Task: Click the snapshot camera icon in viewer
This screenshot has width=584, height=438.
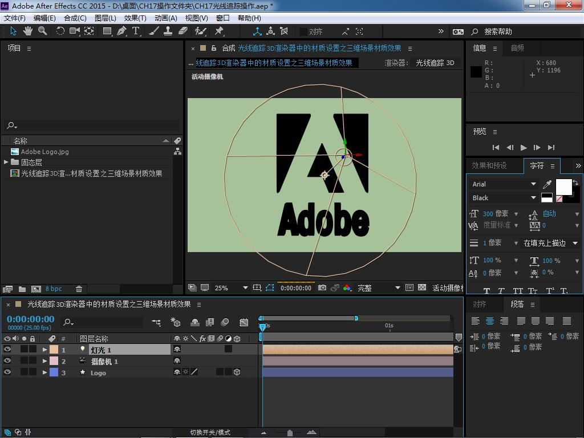Action: pos(322,288)
